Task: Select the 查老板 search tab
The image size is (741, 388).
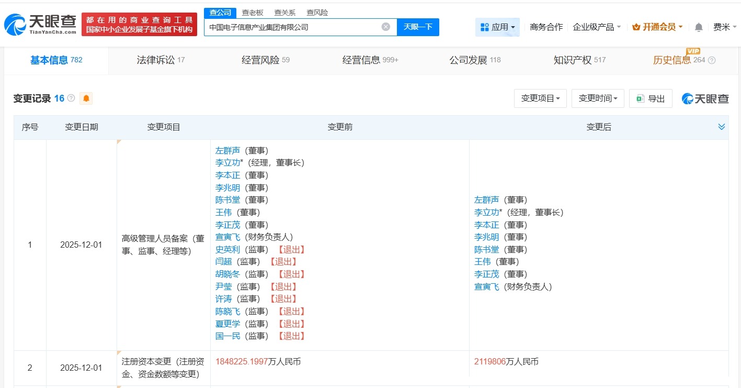Action: point(252,12)
